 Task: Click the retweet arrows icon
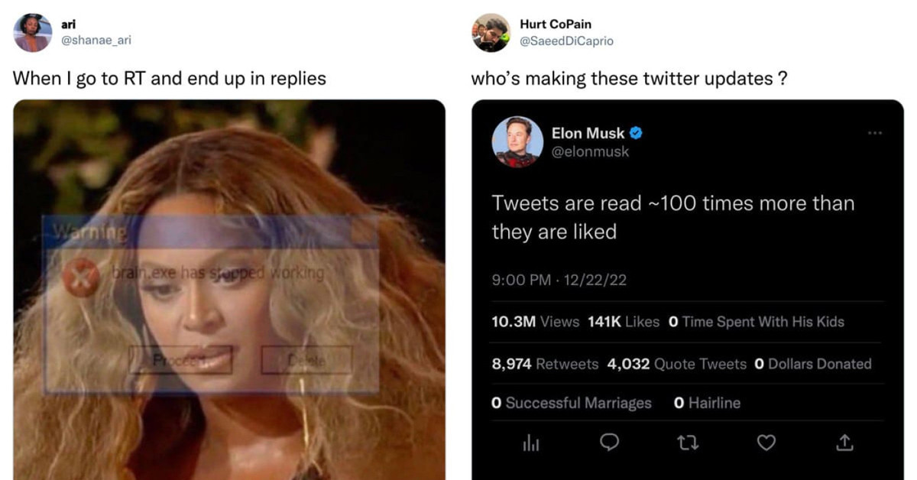click(x=688, y=443)
